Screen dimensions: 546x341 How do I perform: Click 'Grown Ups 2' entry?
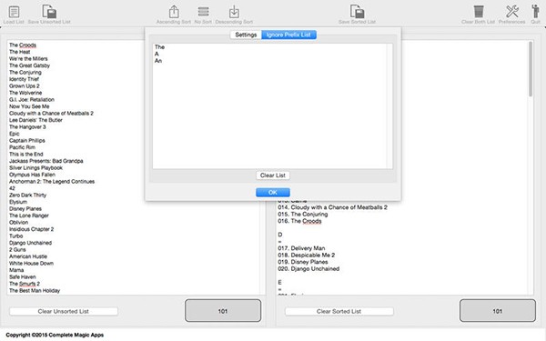25,86
